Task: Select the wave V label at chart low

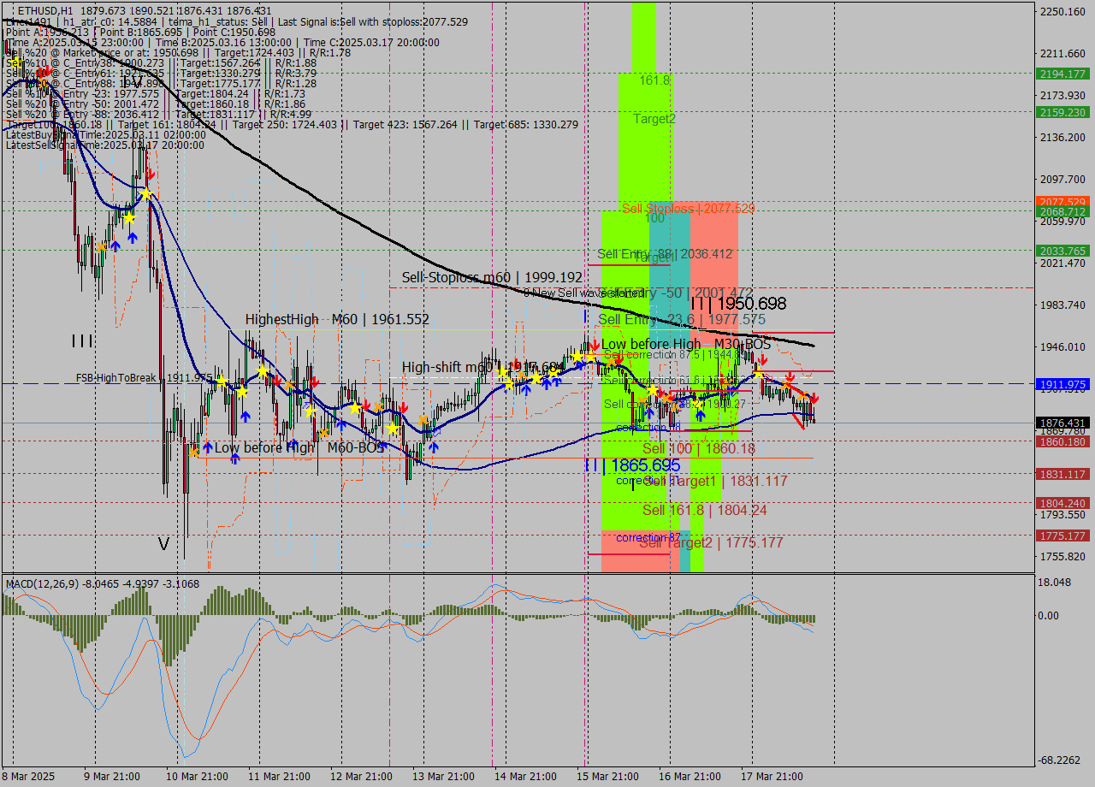Action: pos(163,543)
